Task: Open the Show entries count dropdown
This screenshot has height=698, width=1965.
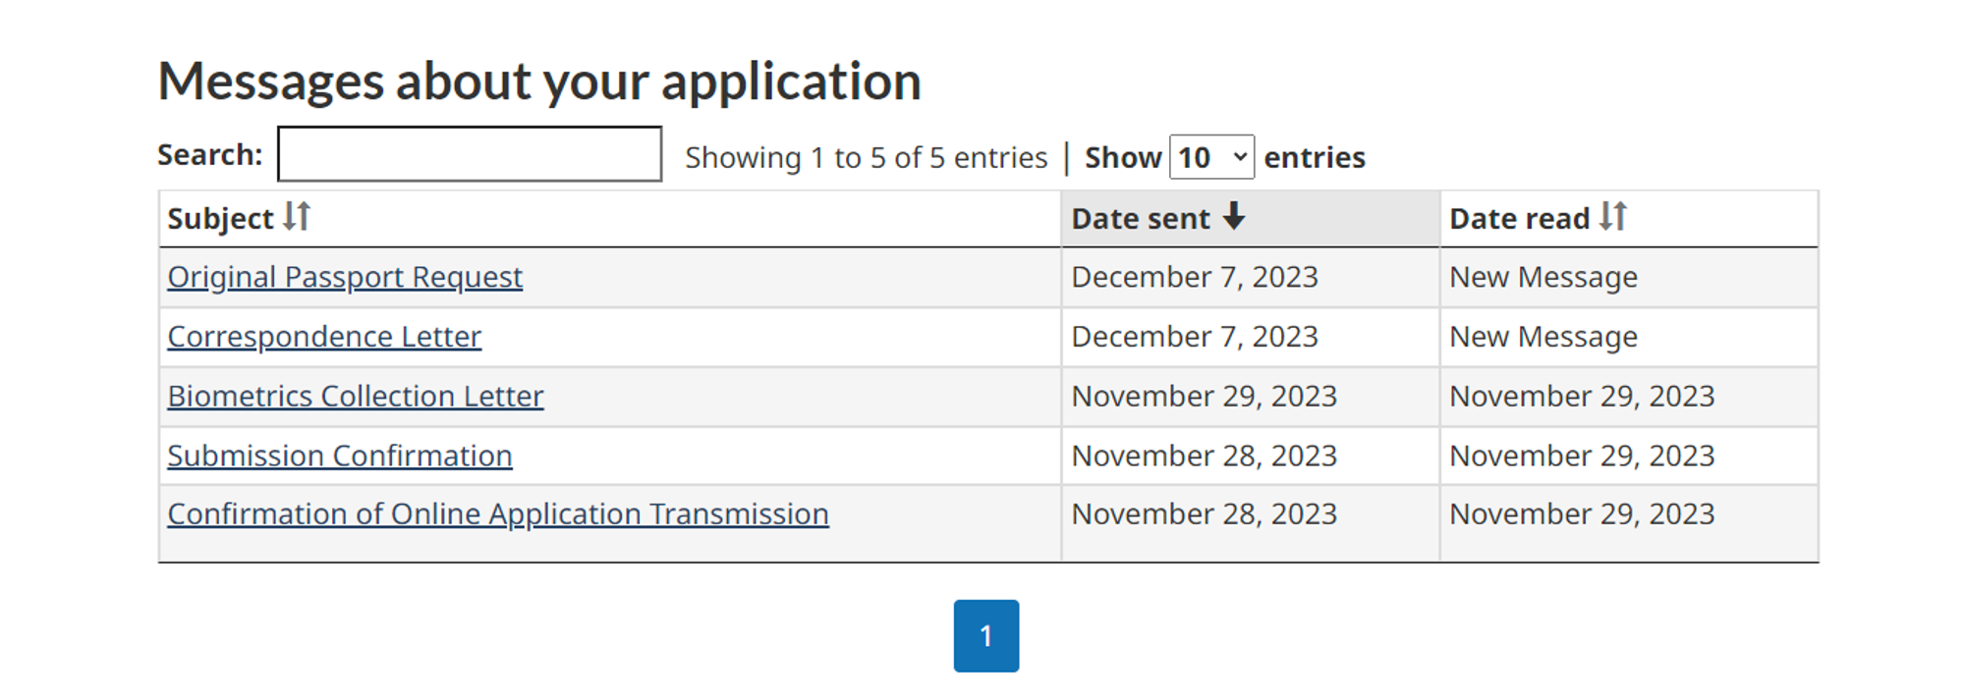Action: [1211, 157]
